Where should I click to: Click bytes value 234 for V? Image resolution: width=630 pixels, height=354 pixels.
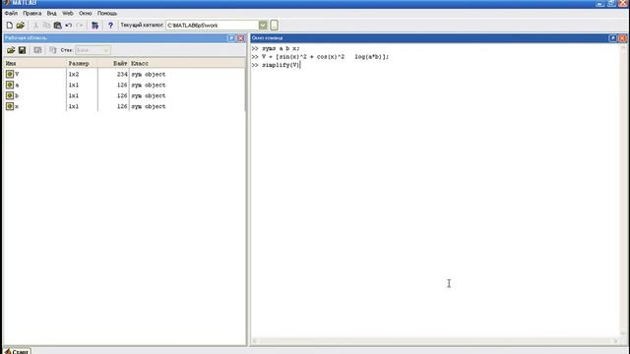coord(122,75)
